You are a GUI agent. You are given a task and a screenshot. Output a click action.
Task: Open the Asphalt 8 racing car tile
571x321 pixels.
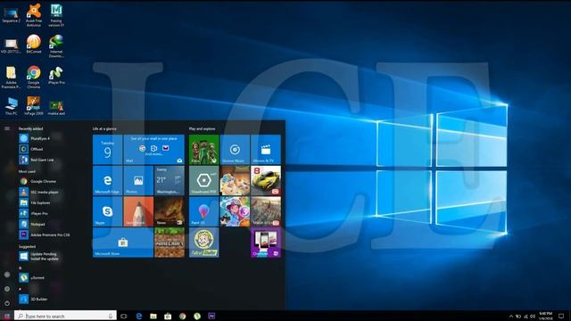tap(266, 180)
